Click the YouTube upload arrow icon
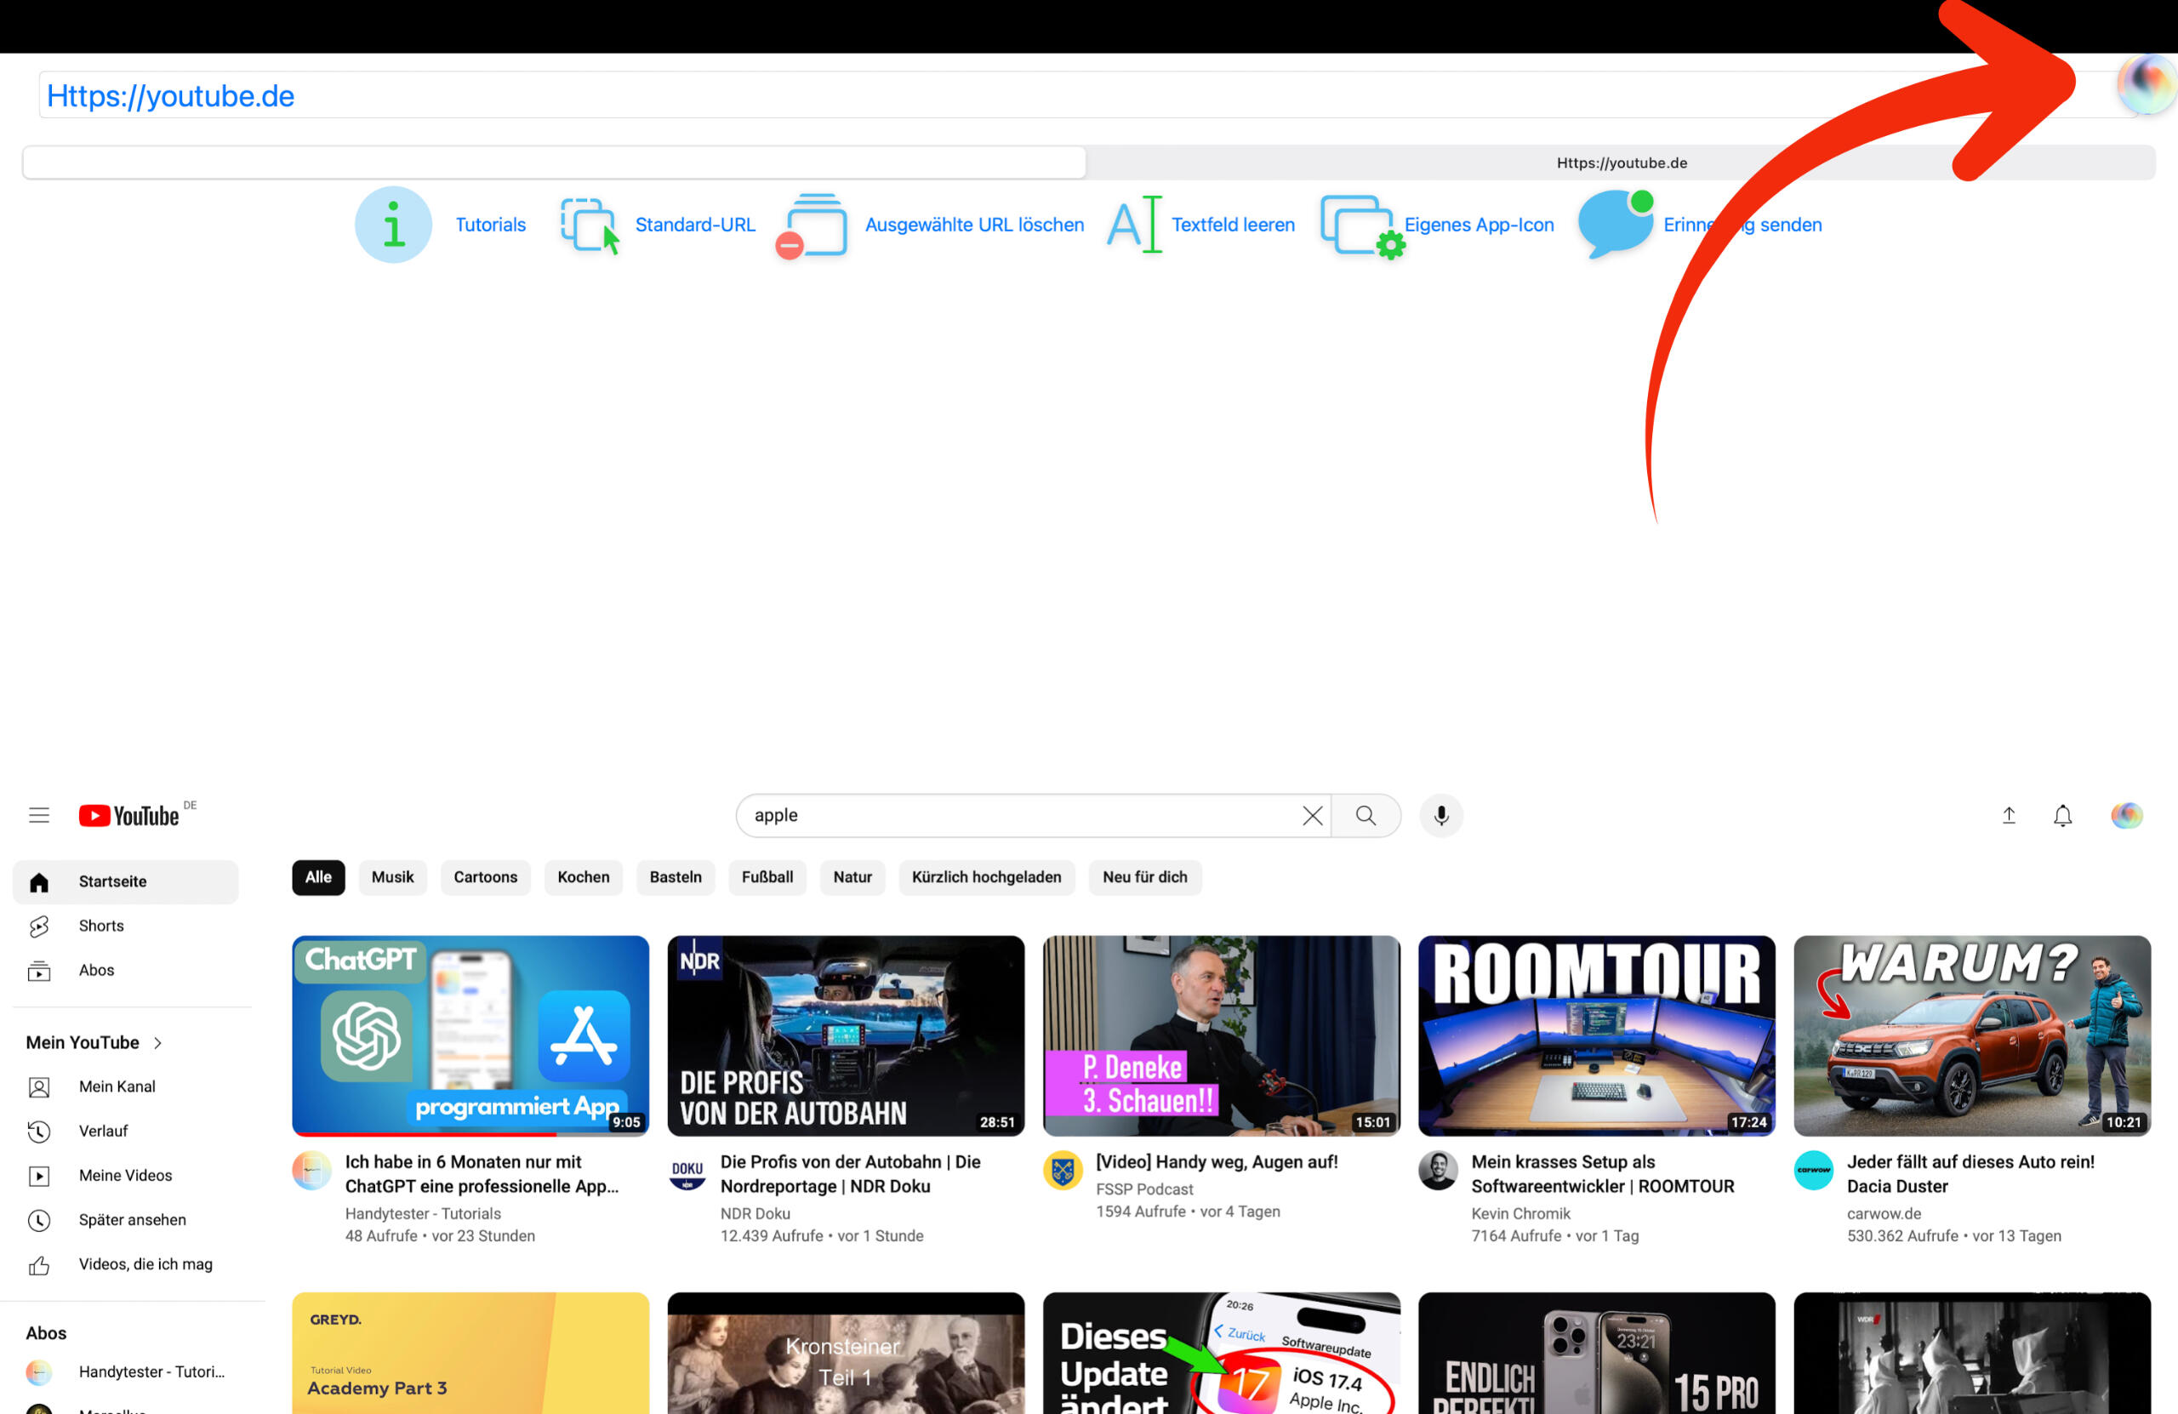 [2008, 815]
